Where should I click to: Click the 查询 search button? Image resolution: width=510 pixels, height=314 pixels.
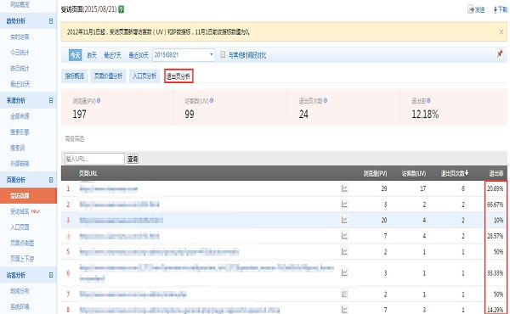(x=133, y=159)
